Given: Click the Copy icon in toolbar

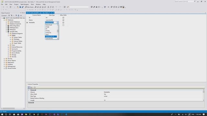Looking at the screenshot, I should [x=50, y=7].
